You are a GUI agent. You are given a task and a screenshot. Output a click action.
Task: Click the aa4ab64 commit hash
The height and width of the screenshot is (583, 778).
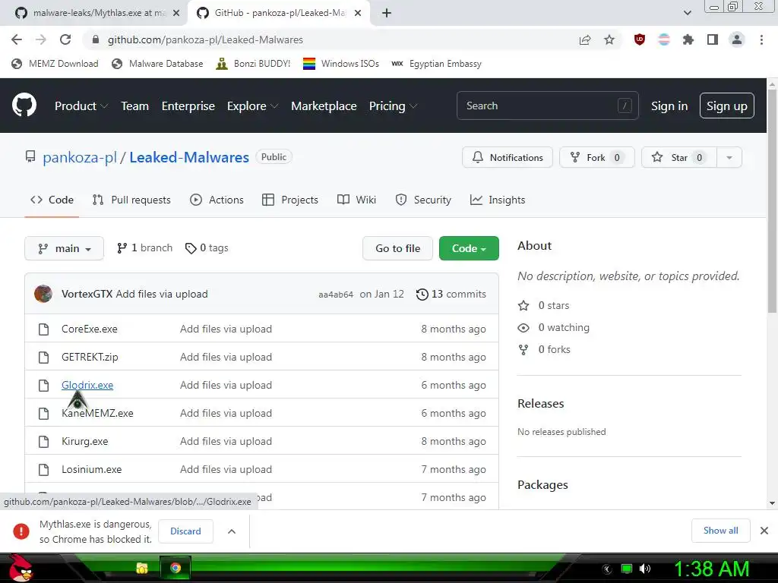pos(336,295)
